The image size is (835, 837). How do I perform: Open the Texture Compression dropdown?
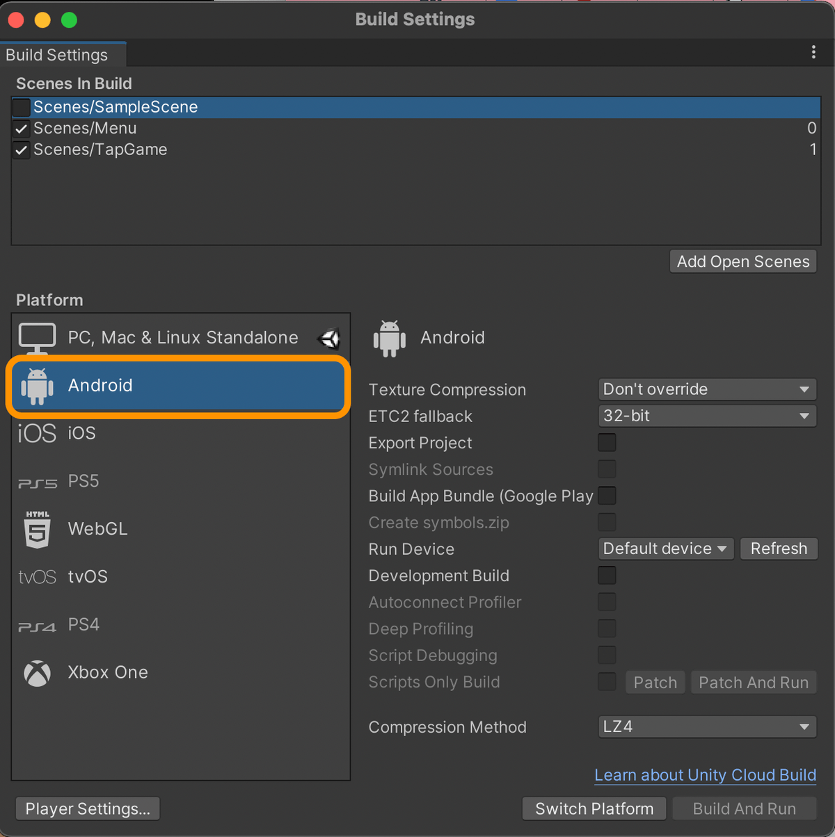click(706, 389)
